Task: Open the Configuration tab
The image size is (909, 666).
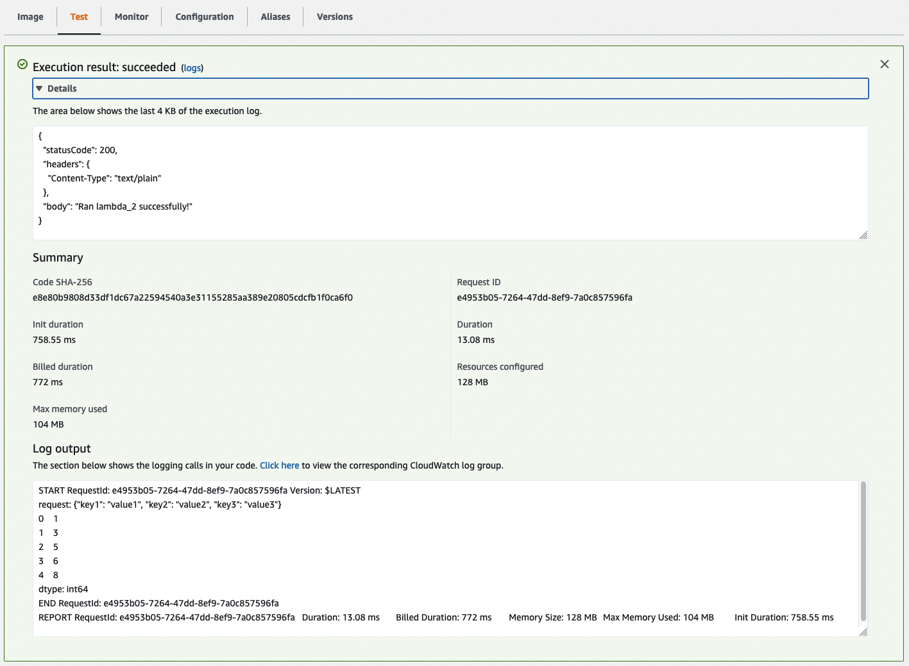Action: (x=203, y=17)
